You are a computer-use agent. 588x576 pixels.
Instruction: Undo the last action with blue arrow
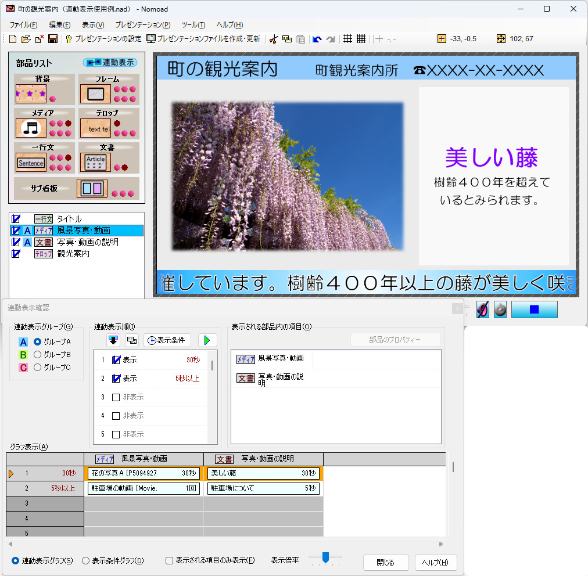click(317, 39)
